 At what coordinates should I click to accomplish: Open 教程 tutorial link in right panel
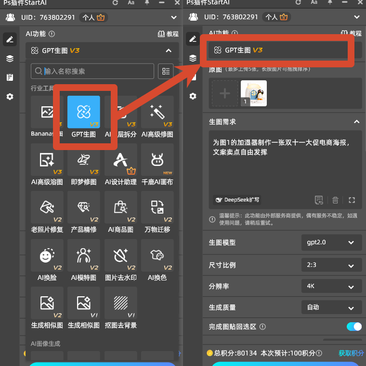(351, 33)
